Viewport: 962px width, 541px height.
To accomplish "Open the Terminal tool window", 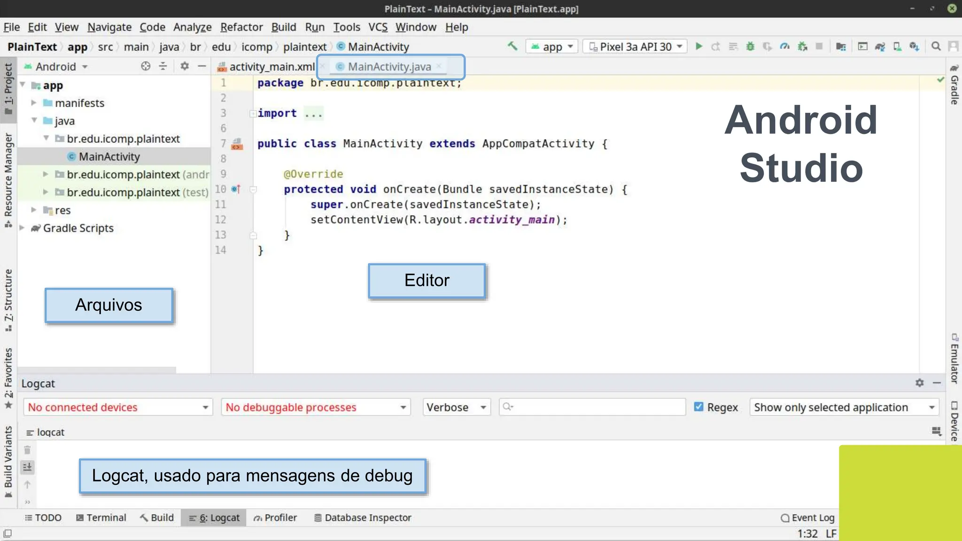I will pyautogui.click(x=101, y=518).
